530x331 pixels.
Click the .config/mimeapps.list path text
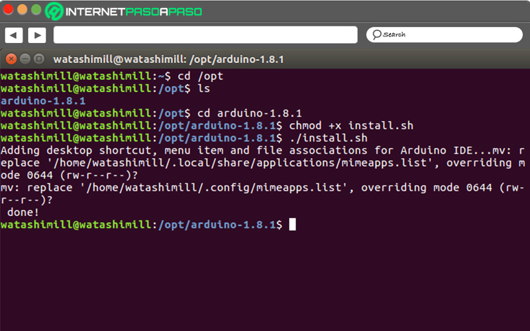coord(273,187)
